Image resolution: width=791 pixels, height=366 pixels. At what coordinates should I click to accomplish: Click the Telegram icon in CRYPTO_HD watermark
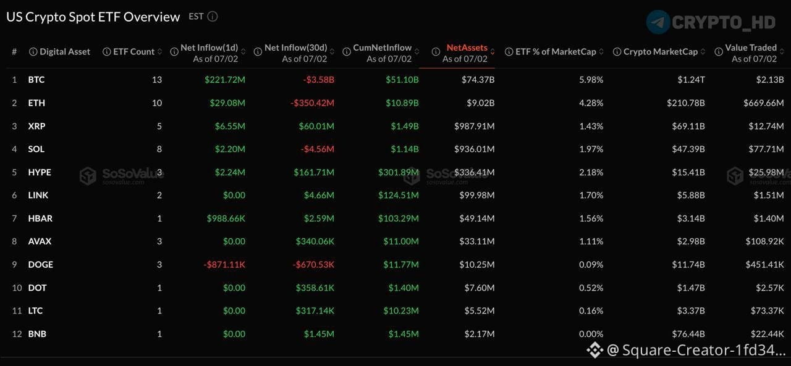coord(658,22)
